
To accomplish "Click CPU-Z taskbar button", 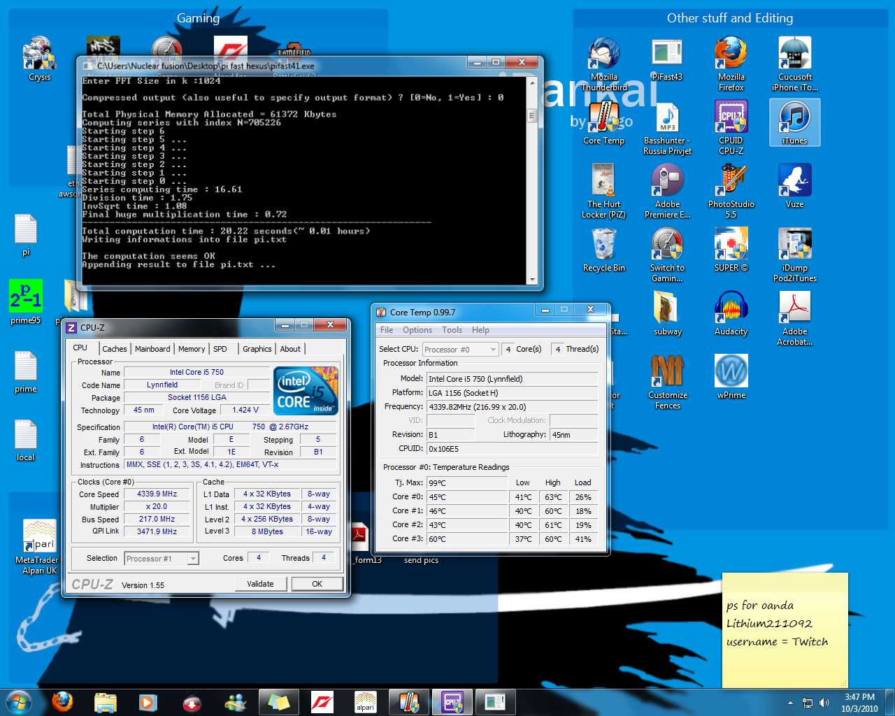I will (x=452, y=701).
